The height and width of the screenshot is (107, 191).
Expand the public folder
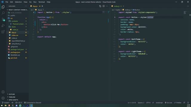13,15
